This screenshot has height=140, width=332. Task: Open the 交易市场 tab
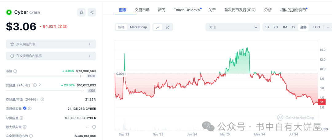[142, 10]
